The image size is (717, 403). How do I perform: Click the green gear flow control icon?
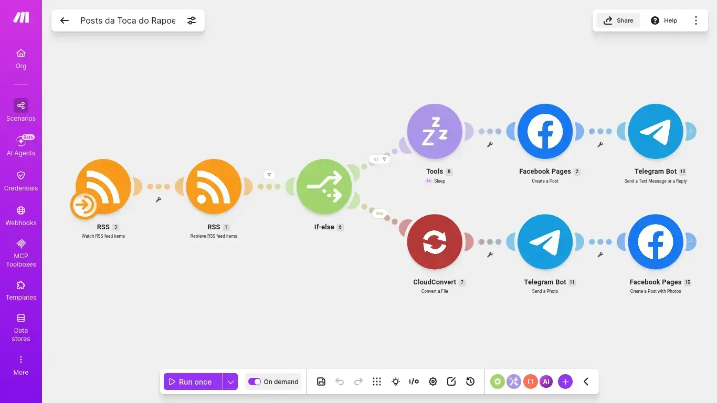point(498,381)
